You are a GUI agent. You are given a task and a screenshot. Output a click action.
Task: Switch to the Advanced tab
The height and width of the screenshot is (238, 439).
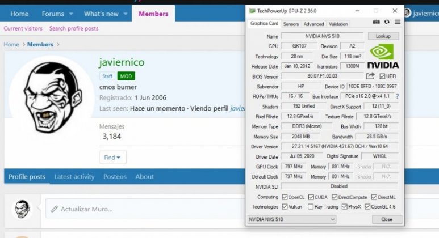(313, 24)
